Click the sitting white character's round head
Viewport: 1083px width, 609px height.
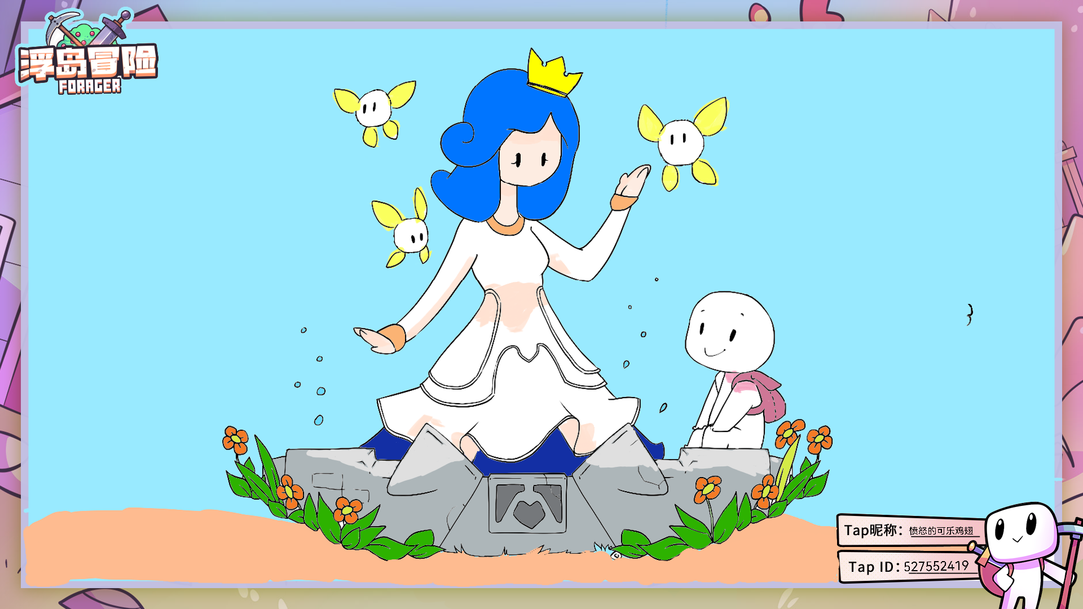(x=729, y=333)
